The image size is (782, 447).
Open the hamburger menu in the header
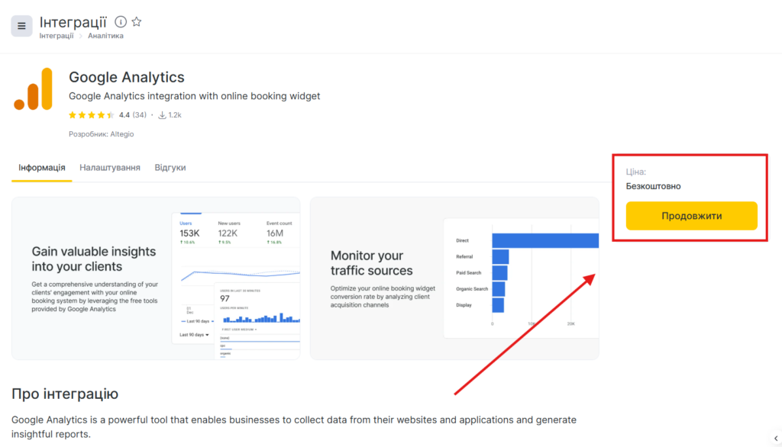pos(21,26)
